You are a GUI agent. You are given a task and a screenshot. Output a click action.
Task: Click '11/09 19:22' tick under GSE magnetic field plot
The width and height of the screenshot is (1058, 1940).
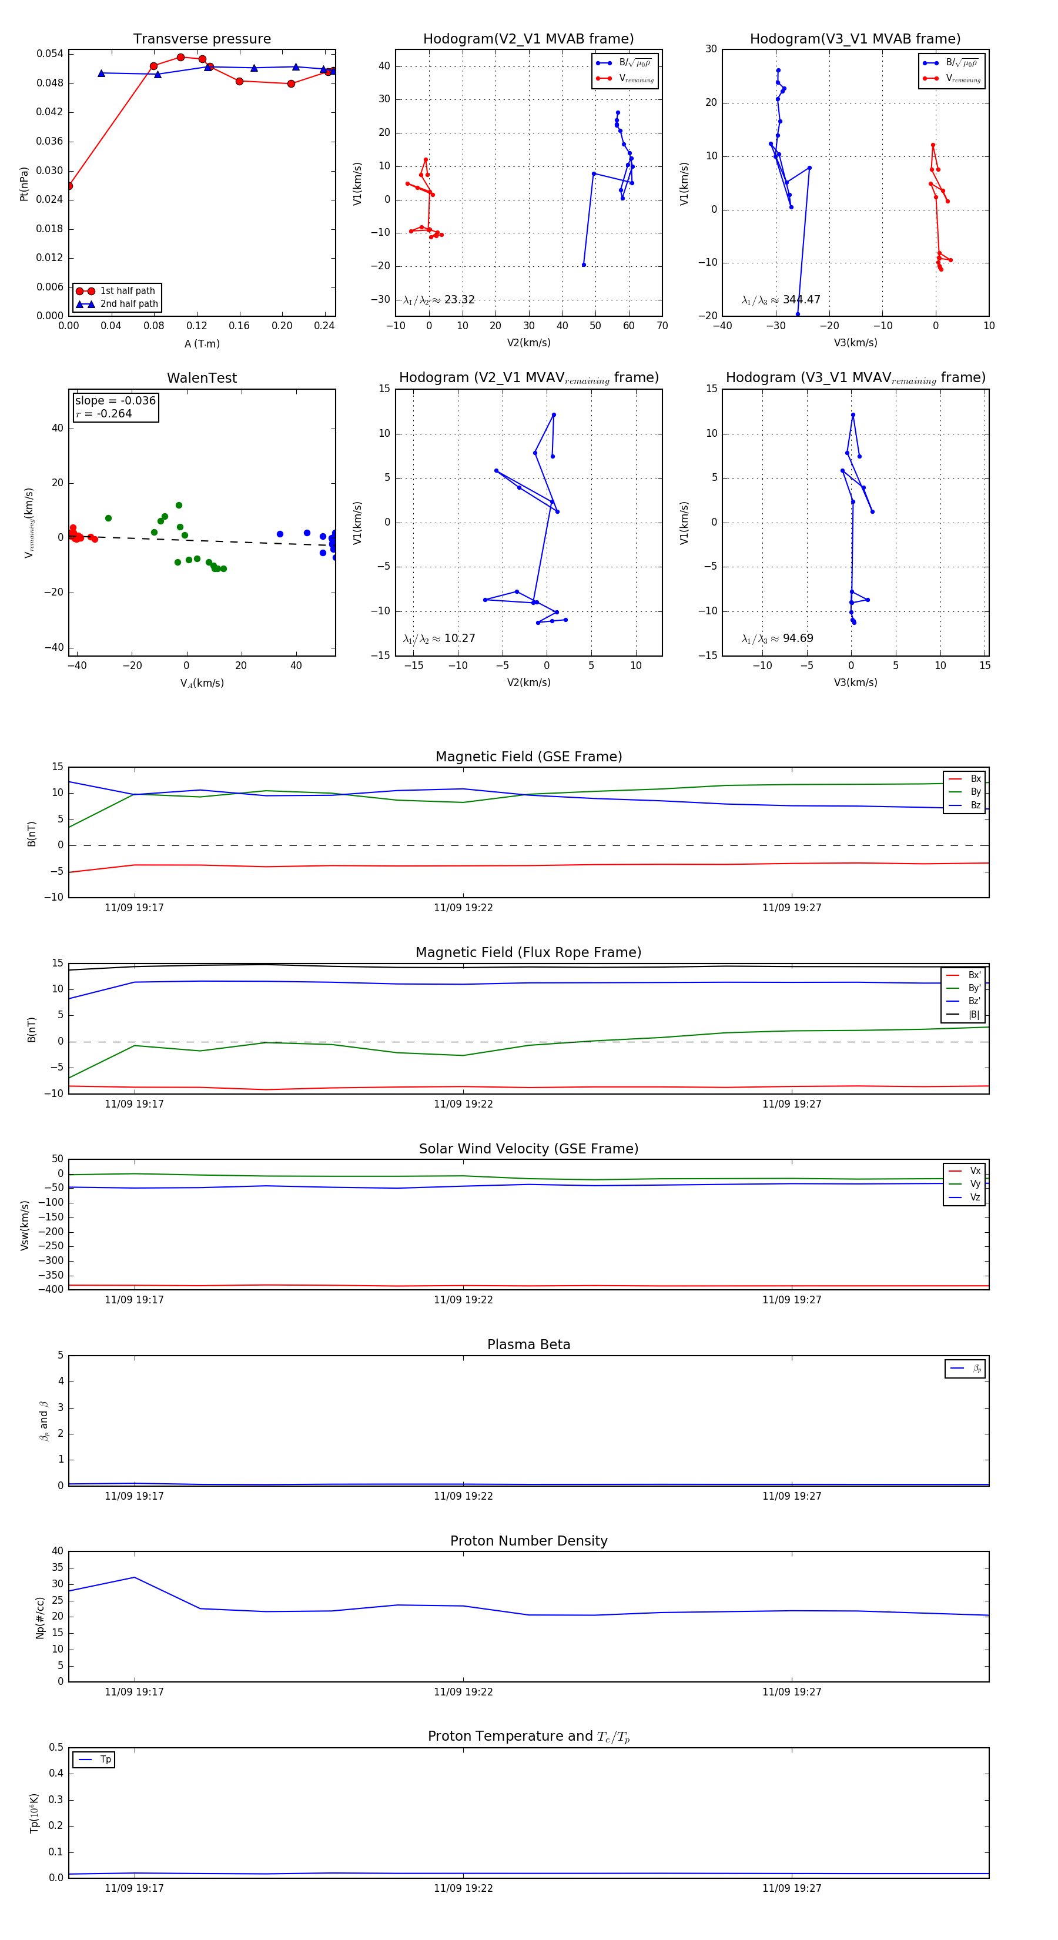click(463, 908)
